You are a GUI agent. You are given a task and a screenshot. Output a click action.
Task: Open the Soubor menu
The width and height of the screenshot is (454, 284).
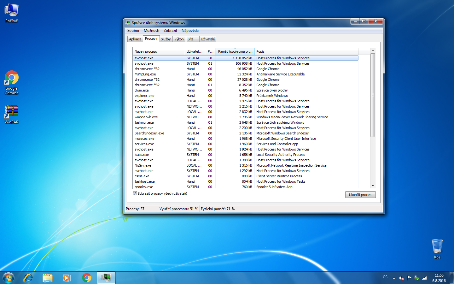133,31
